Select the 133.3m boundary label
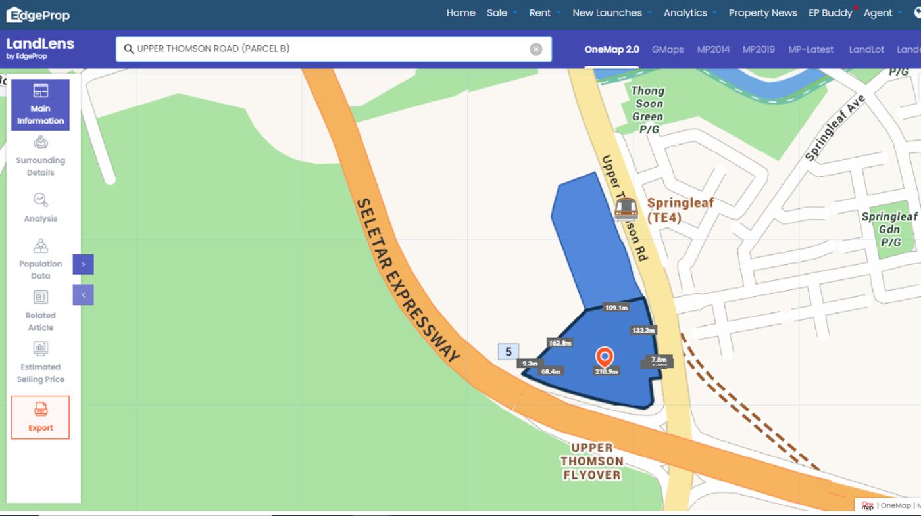 coord(643,330)
